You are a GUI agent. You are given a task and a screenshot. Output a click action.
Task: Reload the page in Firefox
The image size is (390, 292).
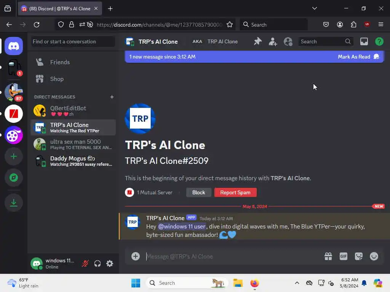(x=37, y=25)
